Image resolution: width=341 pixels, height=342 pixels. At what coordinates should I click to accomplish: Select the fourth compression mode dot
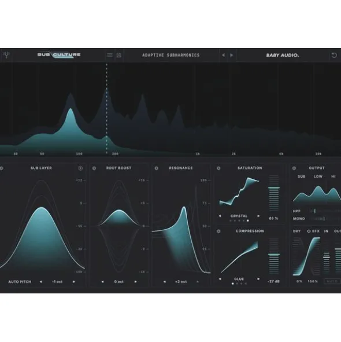pyautogui.click(x=246, y=284)
